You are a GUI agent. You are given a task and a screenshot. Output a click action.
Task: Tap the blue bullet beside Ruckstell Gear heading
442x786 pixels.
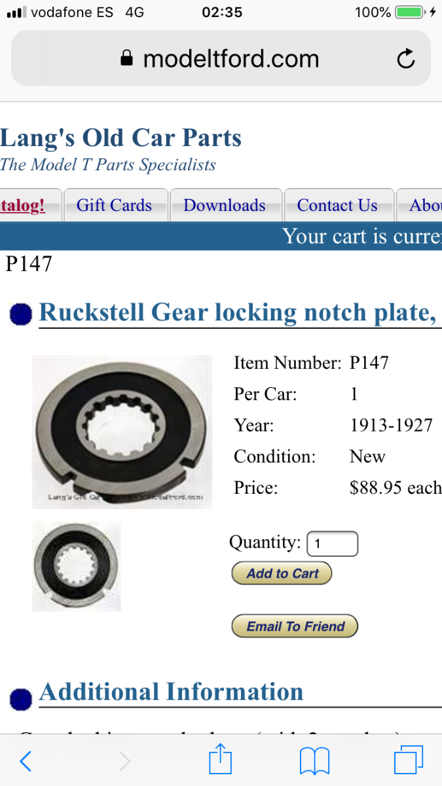[21, 316]
